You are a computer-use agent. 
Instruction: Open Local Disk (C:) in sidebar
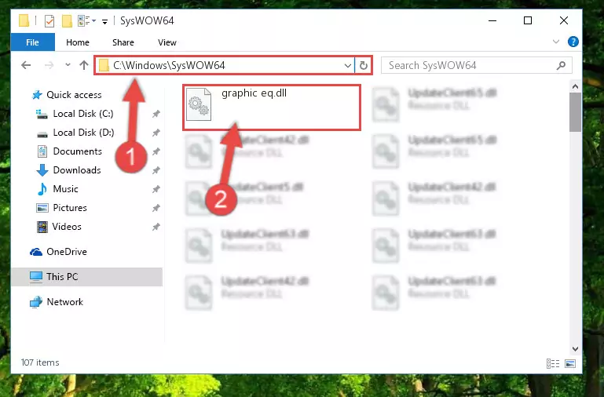coord(82,114)
